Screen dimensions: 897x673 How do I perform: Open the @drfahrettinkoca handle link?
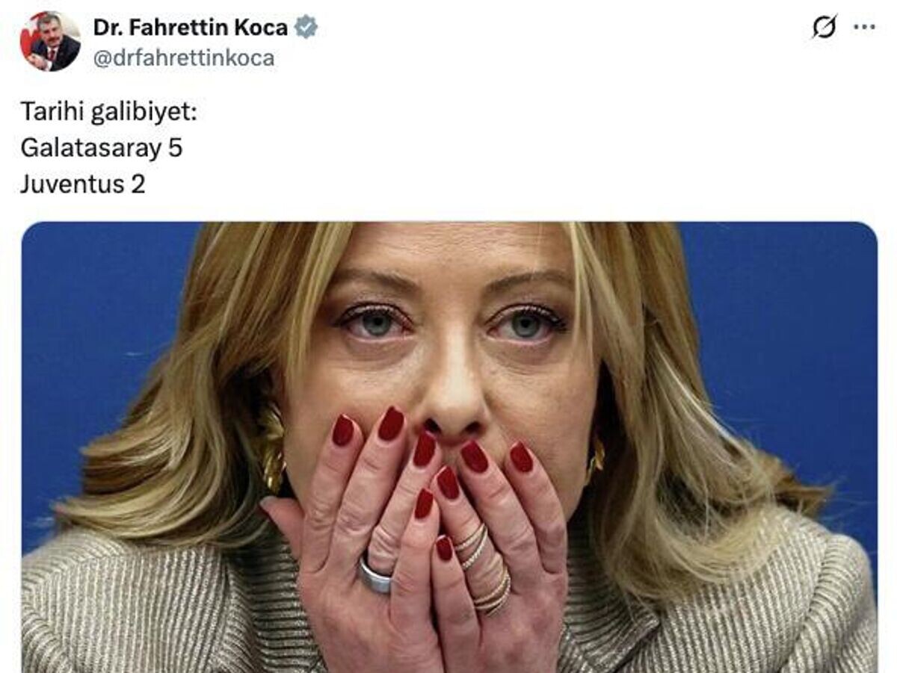[184, 58]
